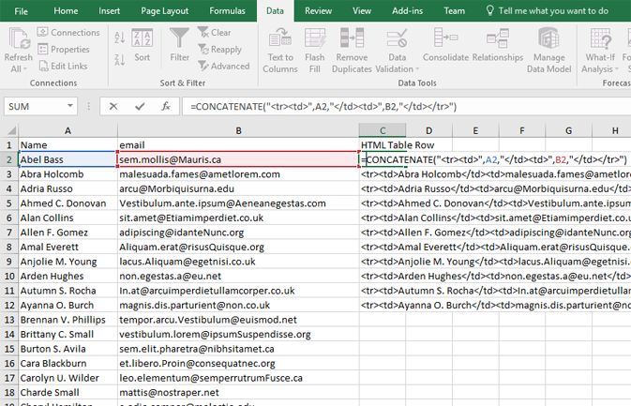Select the non.egestas.a@eu.net cell
The height and width of the screenshot is (406, 631).
click(x=238, y=276)
